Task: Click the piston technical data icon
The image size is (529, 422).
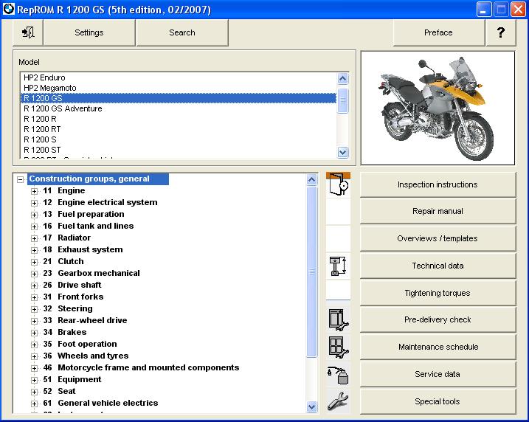Action: click(338, 266)
